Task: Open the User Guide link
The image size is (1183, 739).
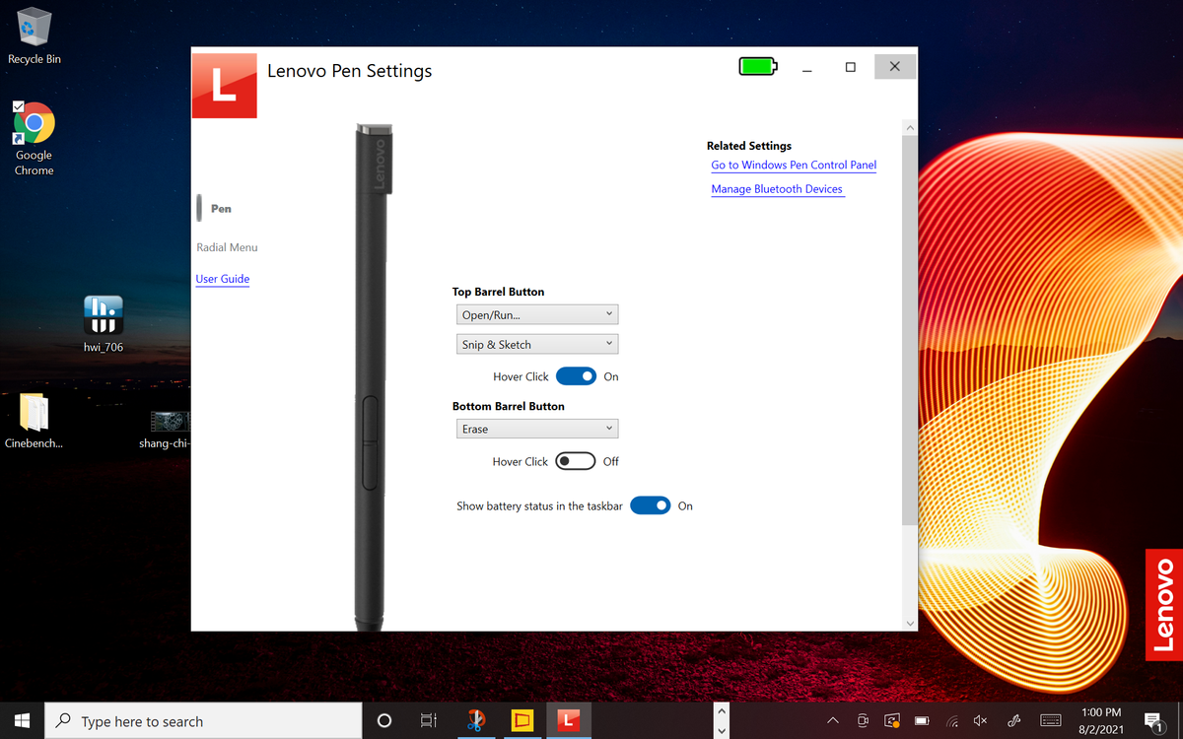Action: tap(223, 279)
